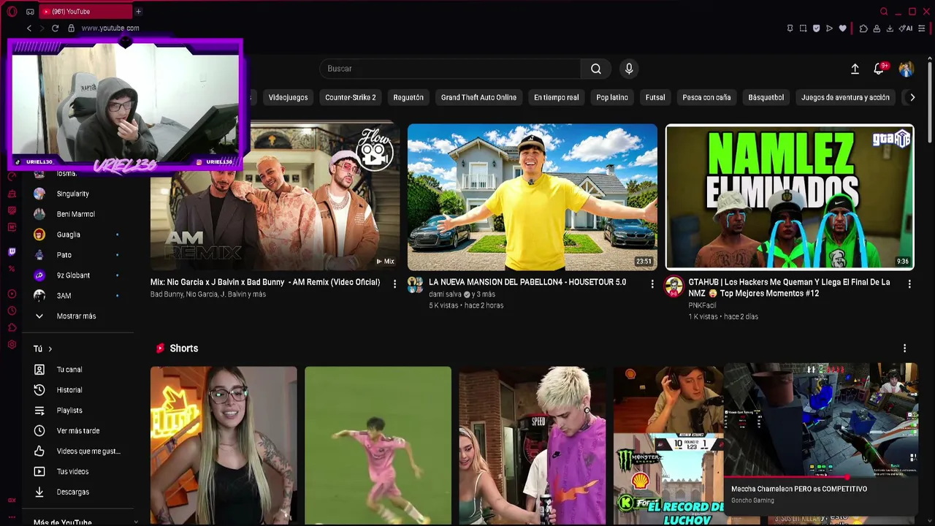Select the Videojuegos filter chip

click(288, 97)
